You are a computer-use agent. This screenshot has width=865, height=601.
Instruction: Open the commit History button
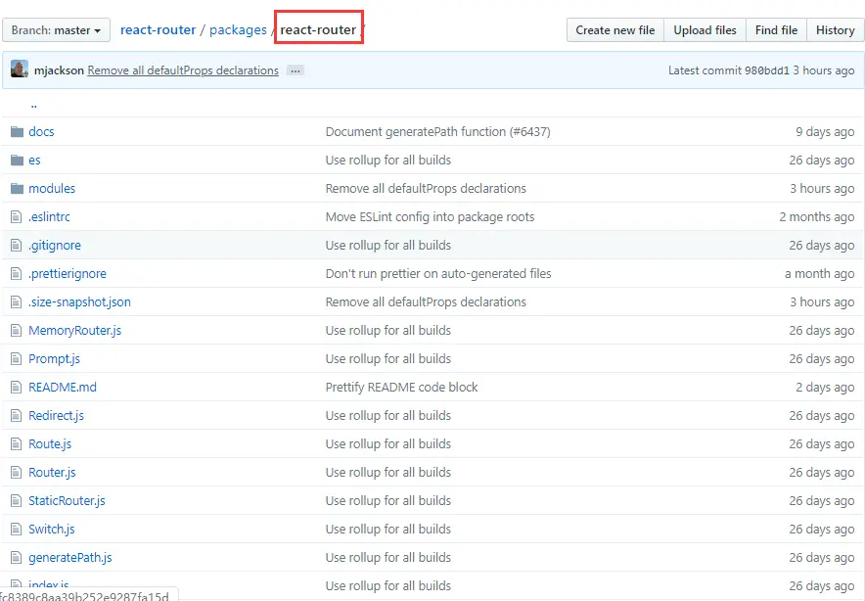pos(836,29)
